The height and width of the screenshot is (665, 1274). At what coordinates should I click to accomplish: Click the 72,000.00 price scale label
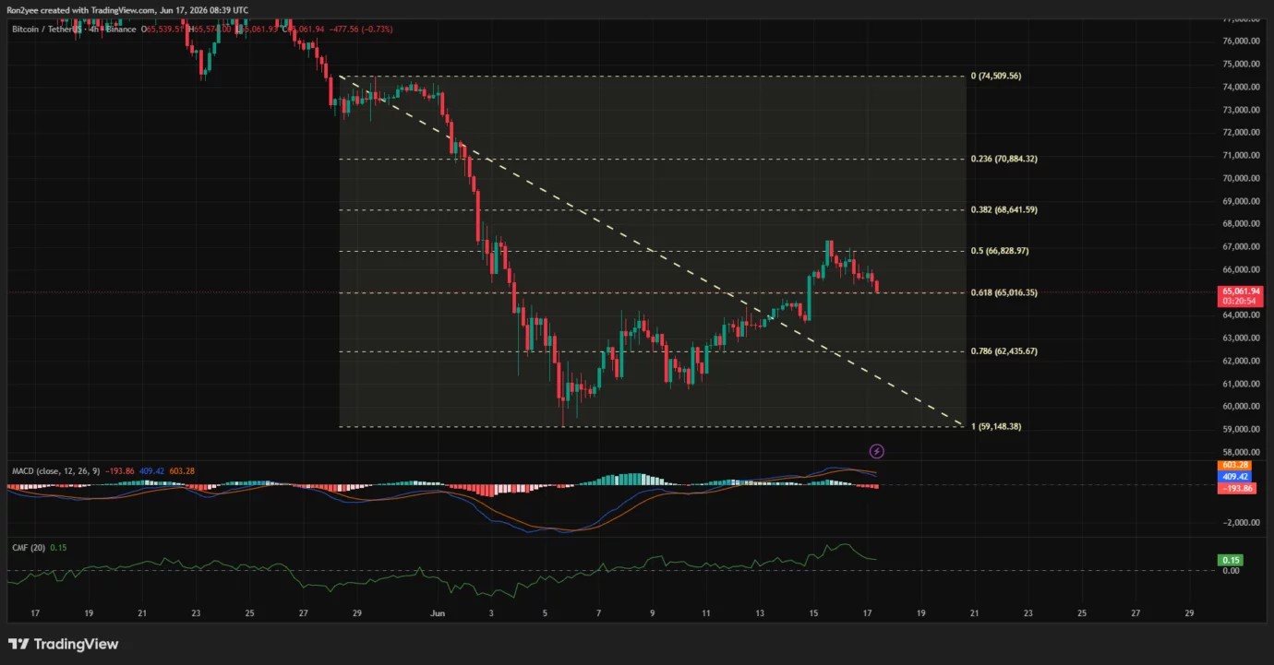1241,133
